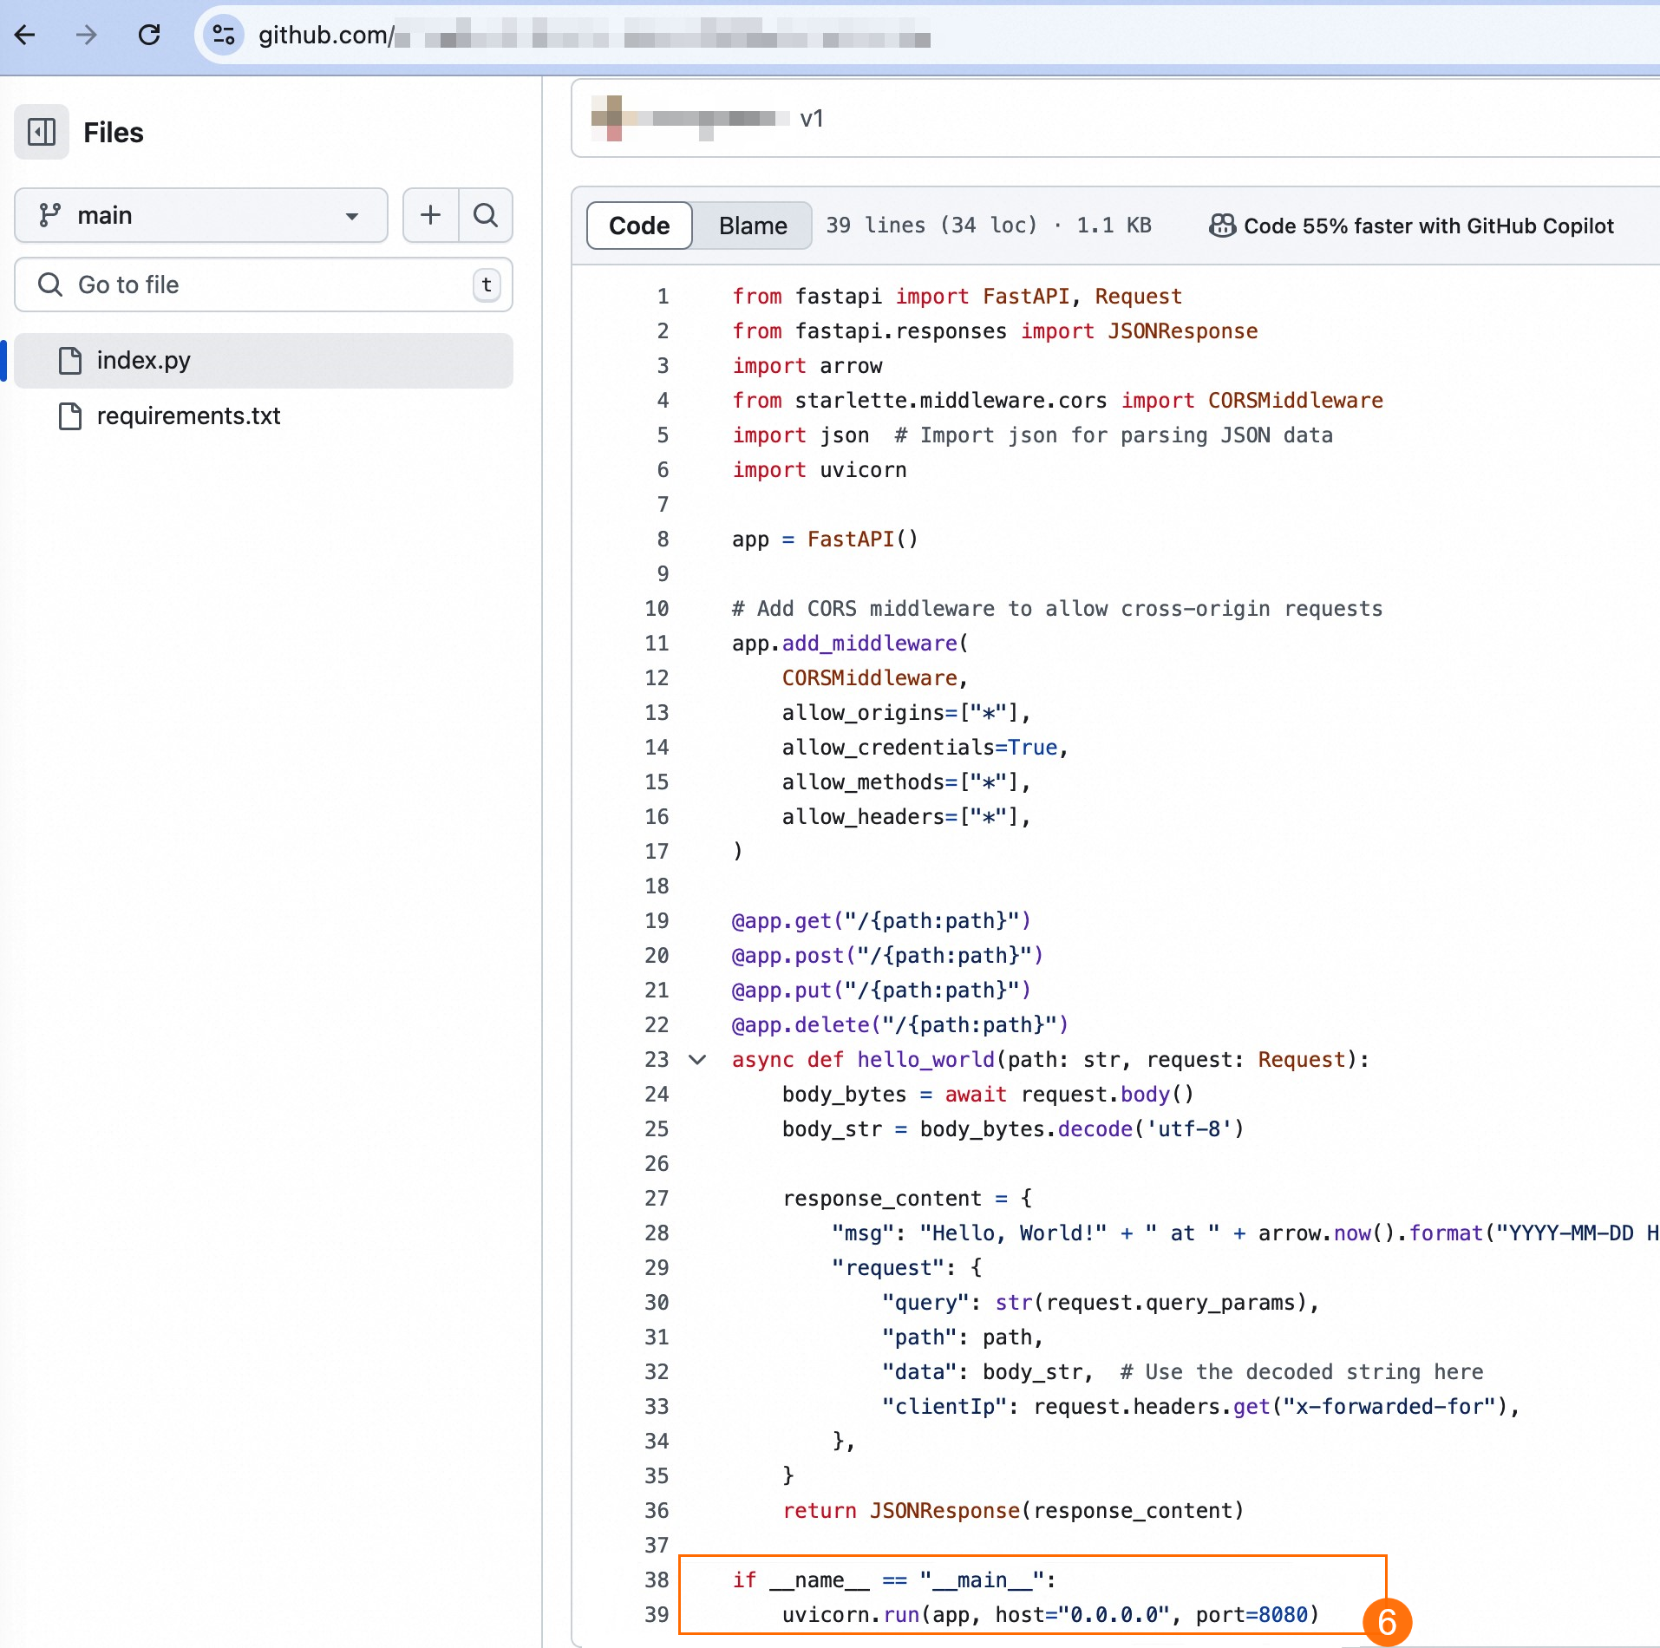
Task: Click the add file plus button
Action: click(431, 215)
